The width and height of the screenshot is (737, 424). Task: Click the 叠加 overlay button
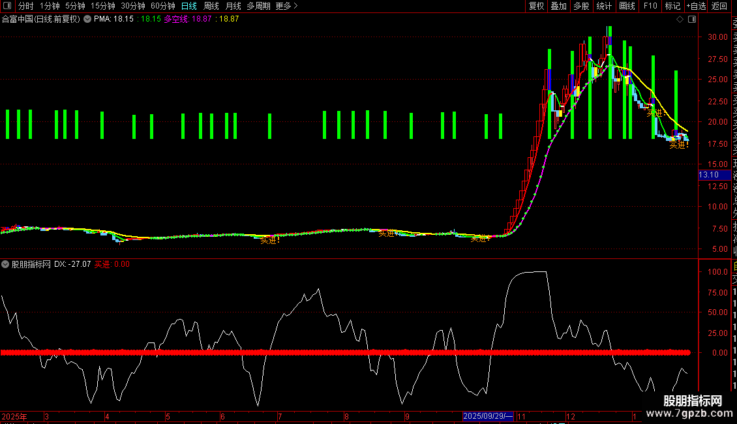tap(559, 6)
